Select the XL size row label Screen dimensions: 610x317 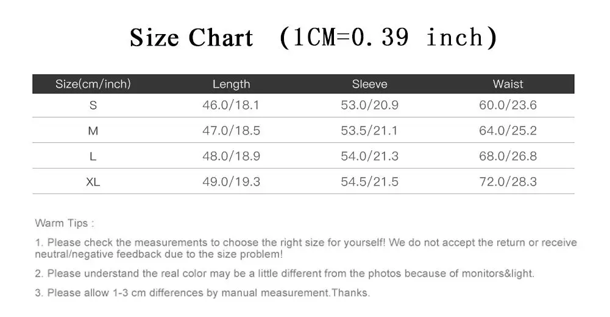point(93,182)
